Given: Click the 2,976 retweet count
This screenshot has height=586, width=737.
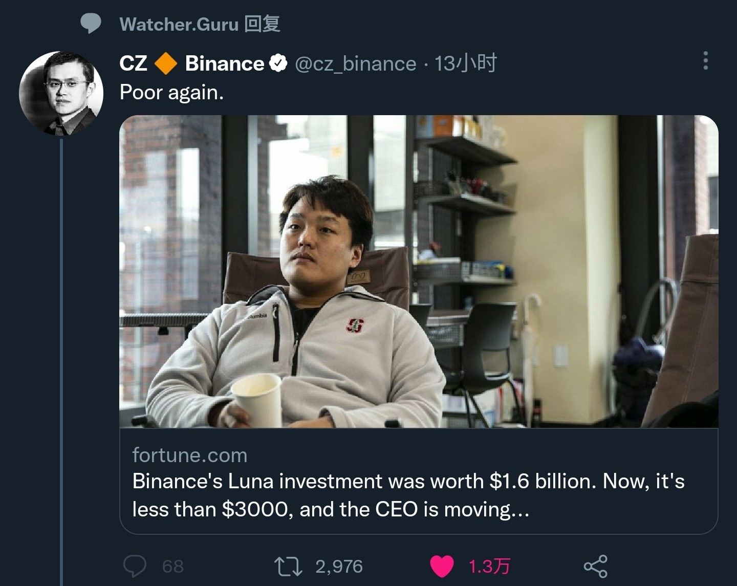Looking at the screenshot, I should click(x=339, y=566).
